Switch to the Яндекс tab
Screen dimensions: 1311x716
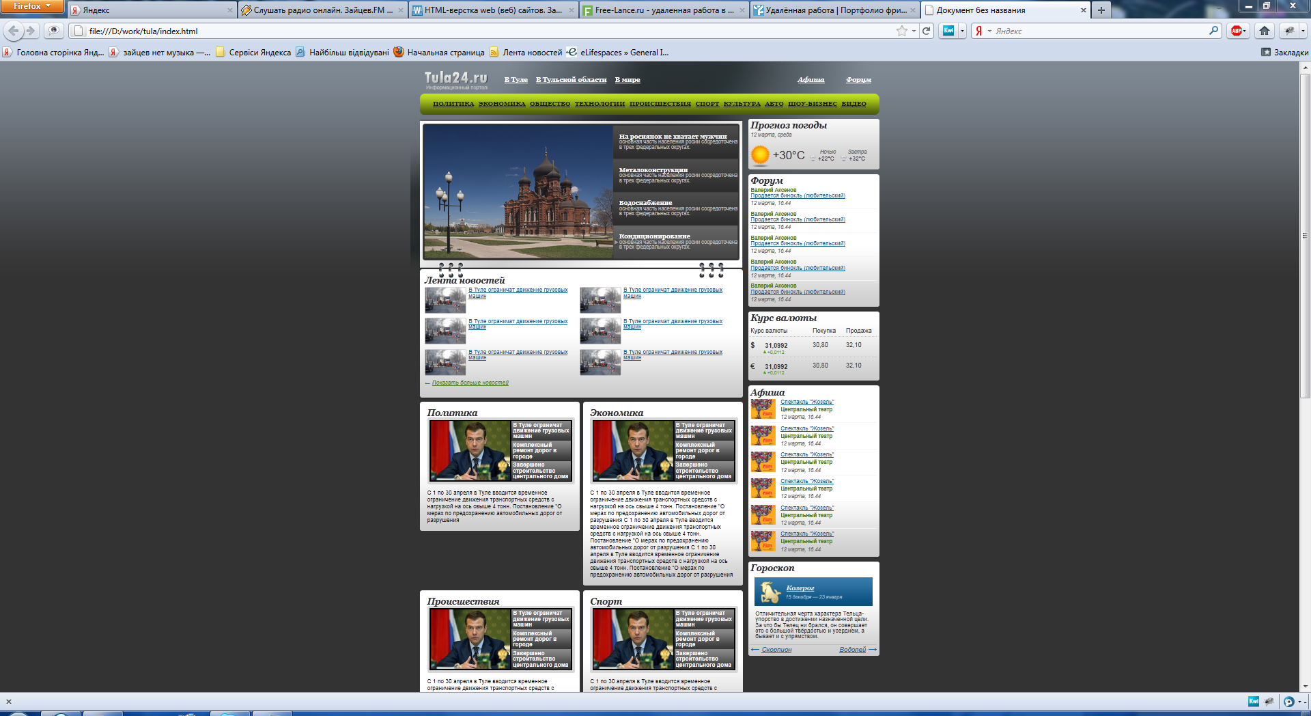tap(152, 10)
